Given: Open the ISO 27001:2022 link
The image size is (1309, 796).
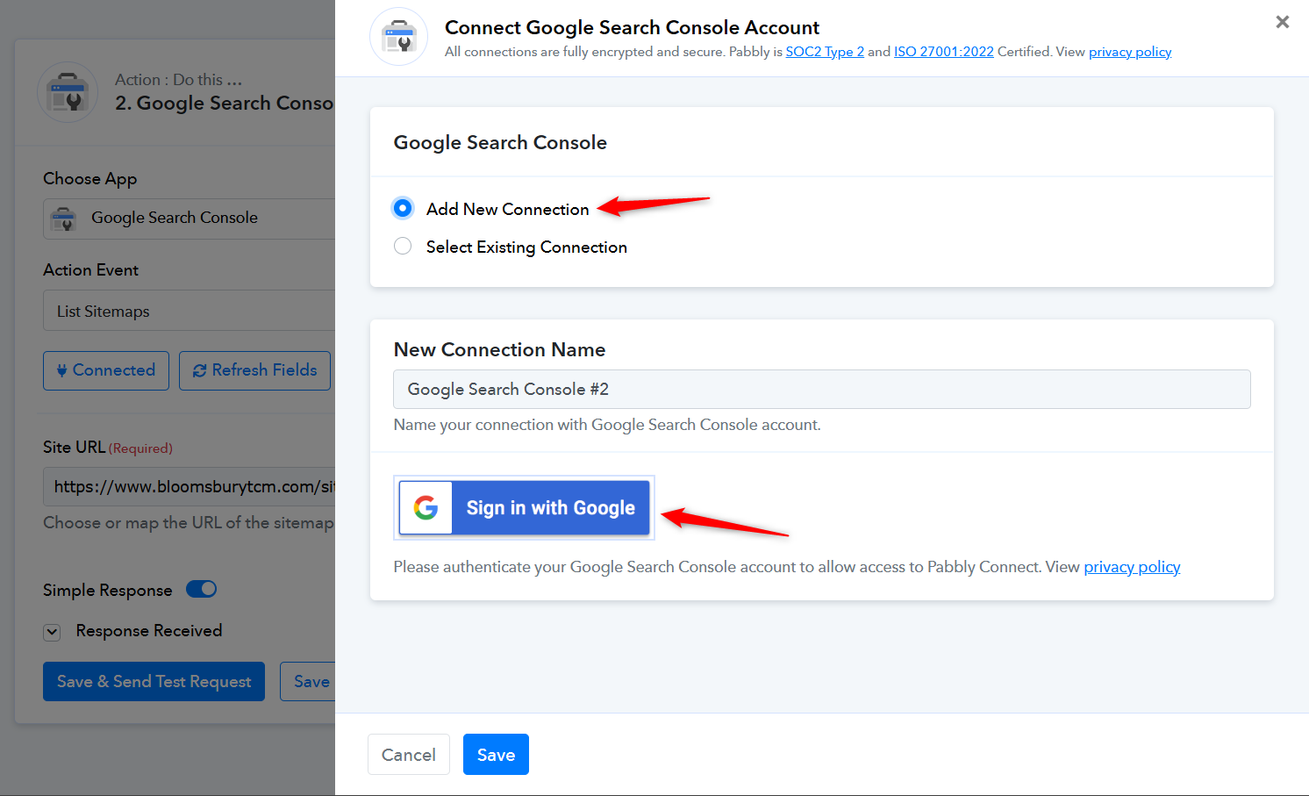Looking at the screenshot, I should click(x=943, y=52).
